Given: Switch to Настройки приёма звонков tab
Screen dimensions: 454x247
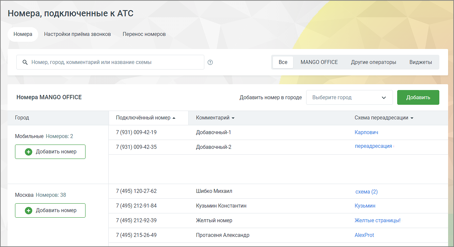Looking at the screenshot, I should tap(78, 34).
